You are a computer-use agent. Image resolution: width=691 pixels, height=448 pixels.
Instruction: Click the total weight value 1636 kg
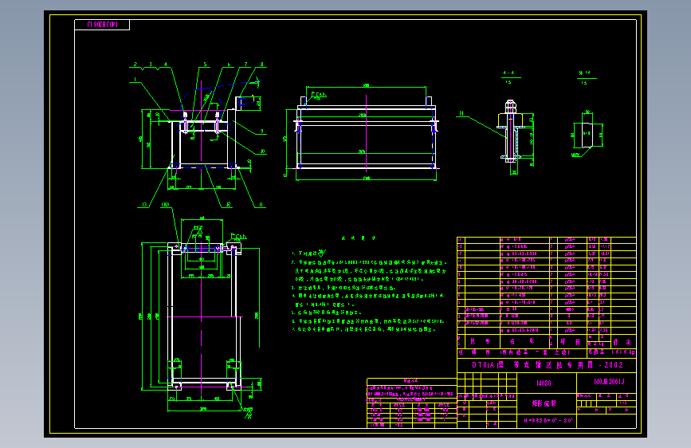(x=623, y=352)
